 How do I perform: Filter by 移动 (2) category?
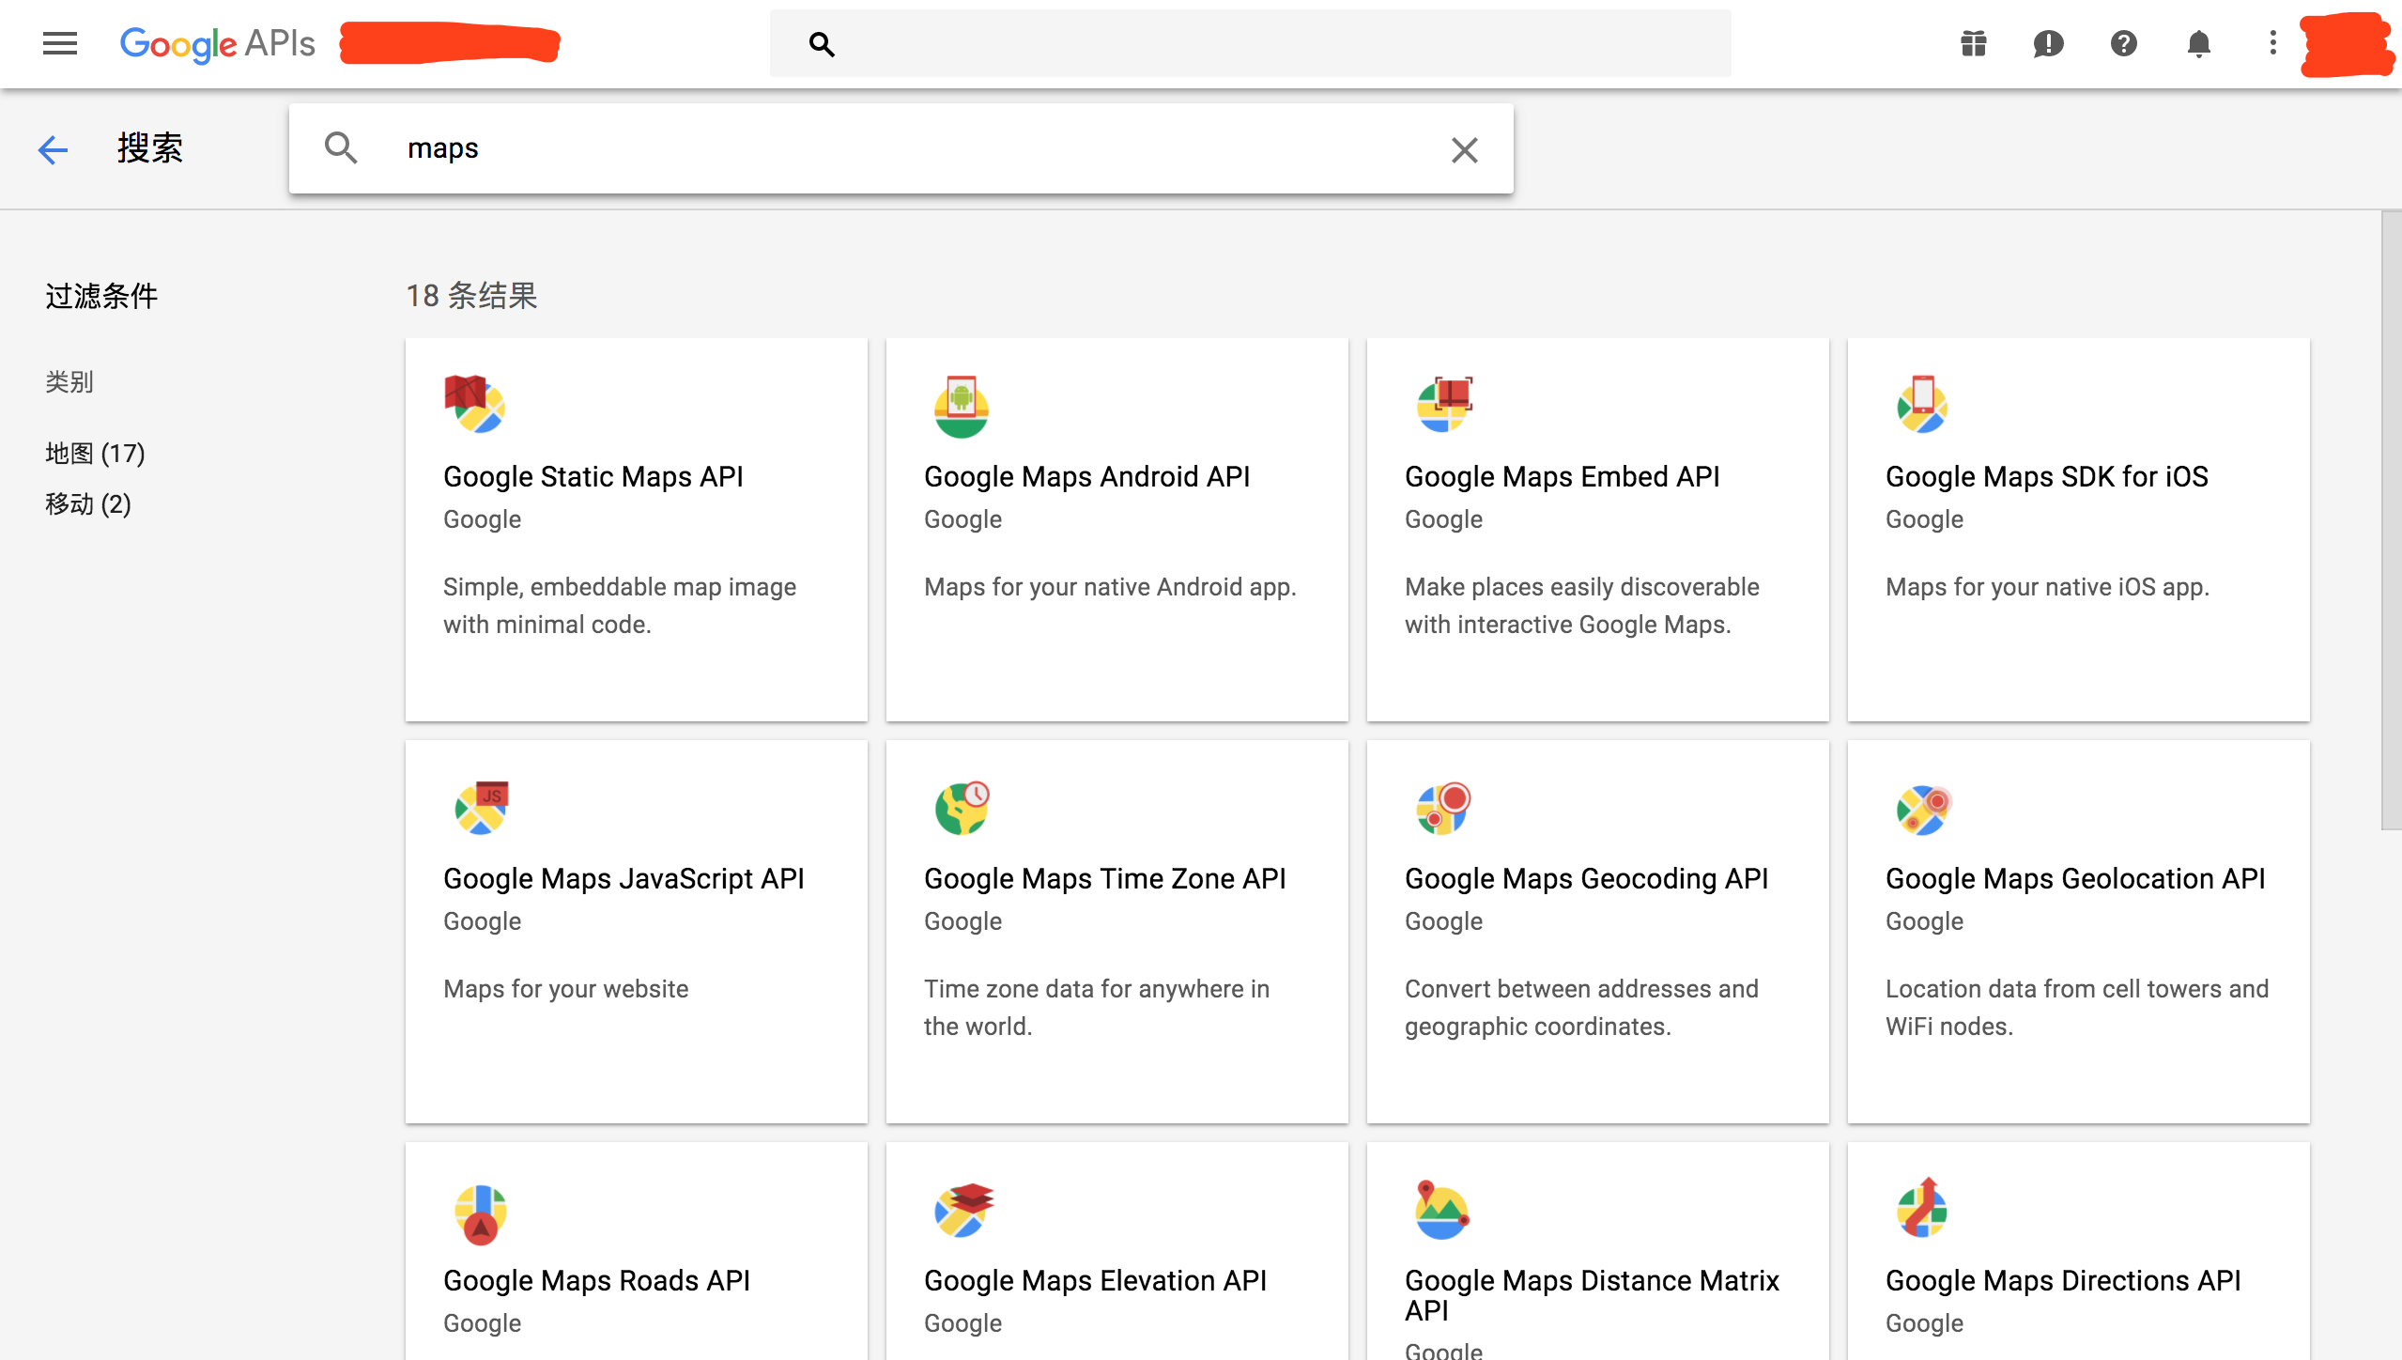[x=88, y=504]
